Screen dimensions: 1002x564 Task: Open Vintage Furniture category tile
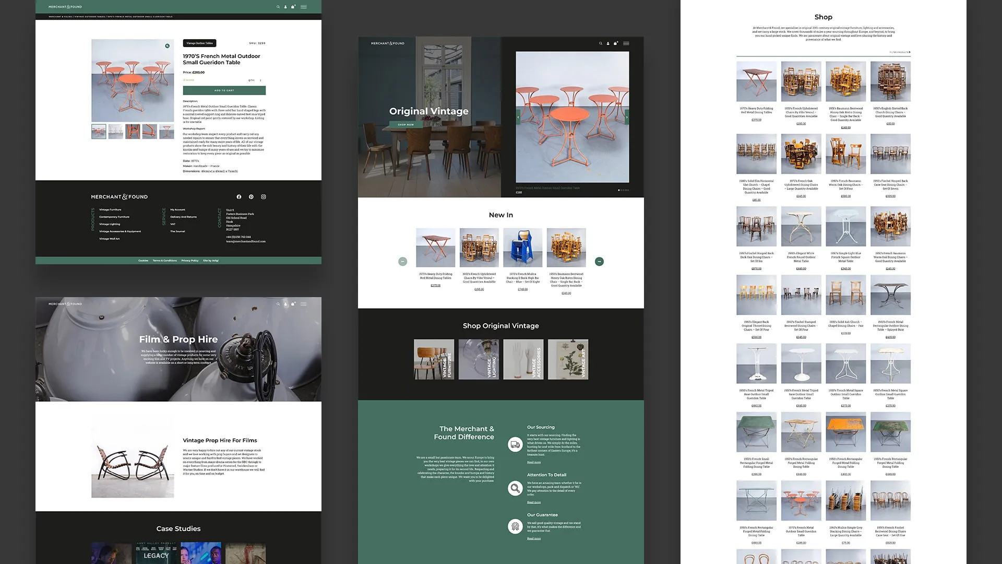tap(434, 359)
